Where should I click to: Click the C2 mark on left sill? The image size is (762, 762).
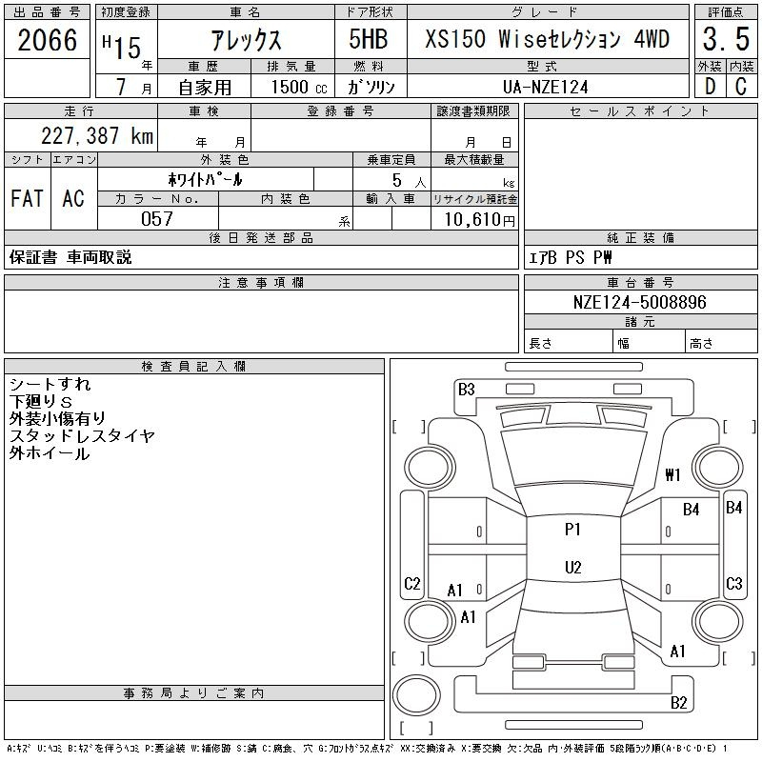412,583
